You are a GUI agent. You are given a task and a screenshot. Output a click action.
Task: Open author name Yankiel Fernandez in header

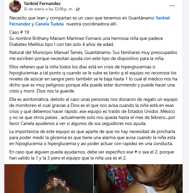pyautogui.click(x=42, y=3)
